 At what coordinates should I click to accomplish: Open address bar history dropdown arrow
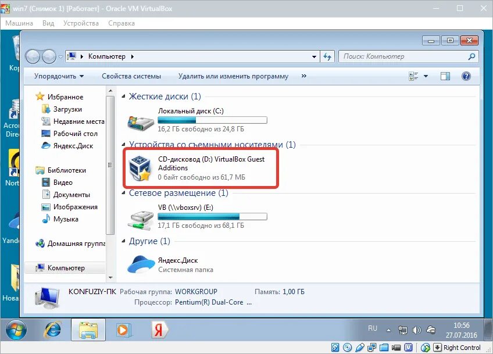tap(314, 57)
